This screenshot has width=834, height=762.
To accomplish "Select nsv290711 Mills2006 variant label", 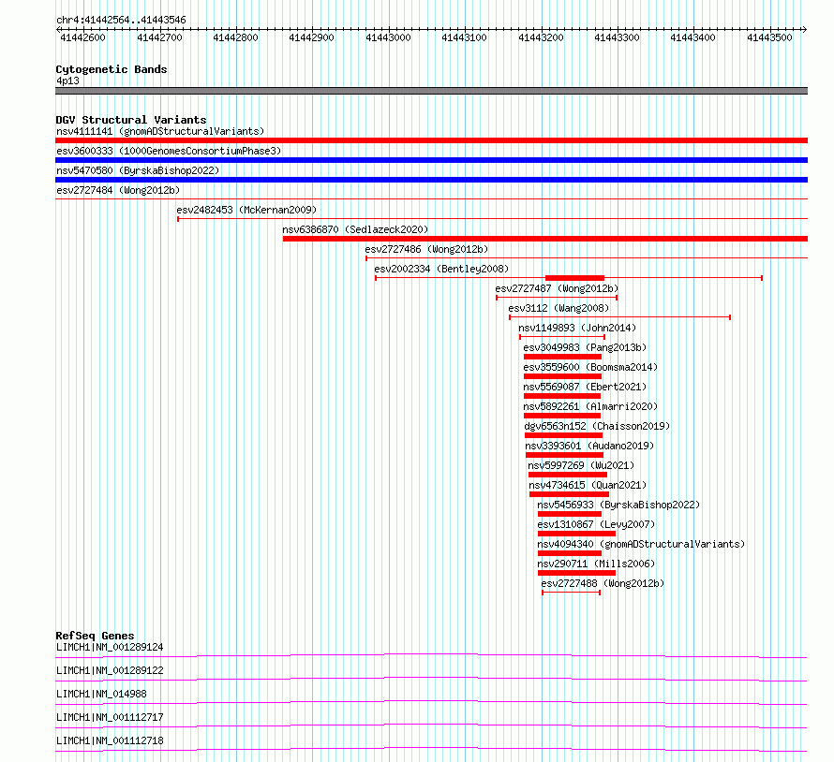I will click(596, 564).
